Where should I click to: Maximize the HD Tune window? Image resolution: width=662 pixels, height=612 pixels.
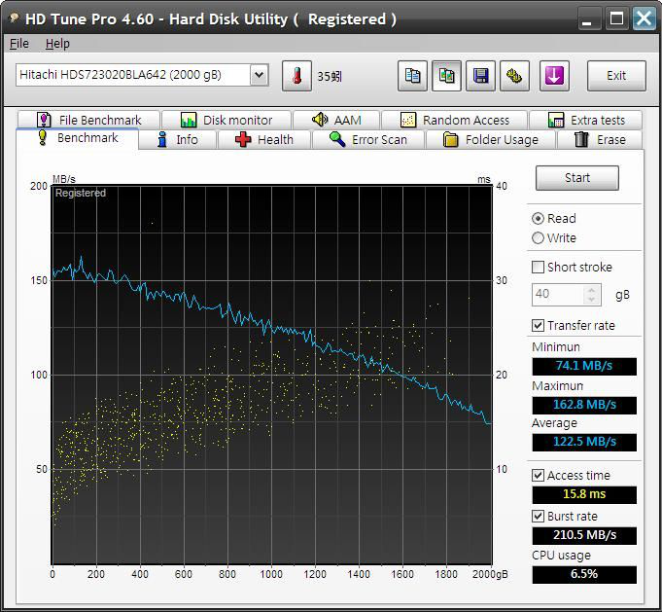tap(616, 19)
